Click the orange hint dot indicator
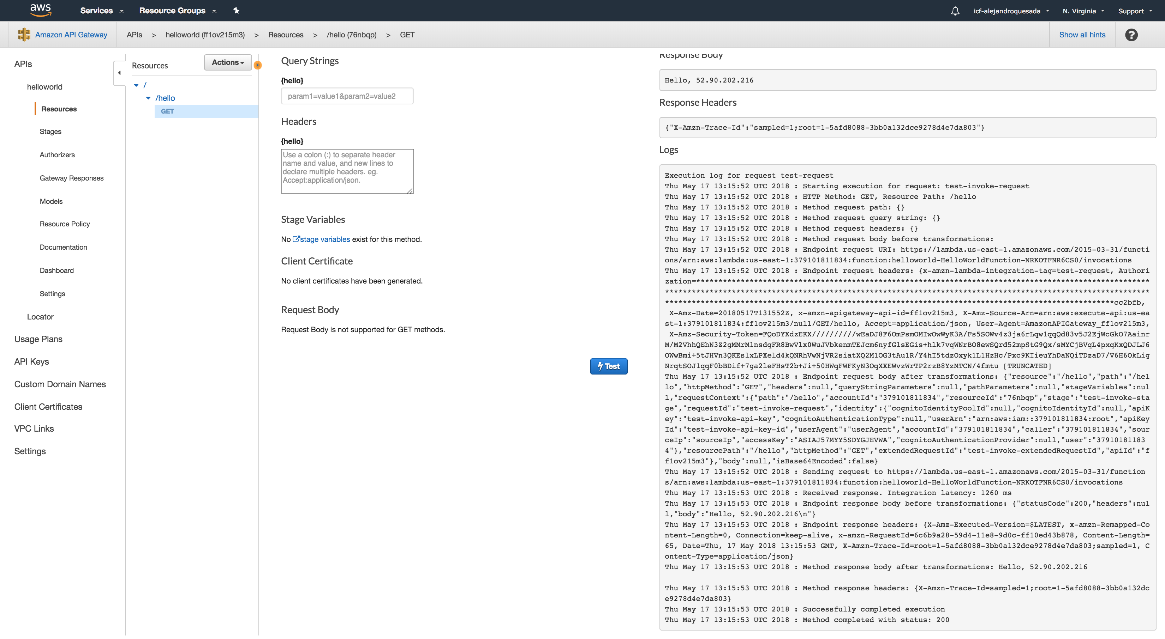The image size is (1165, 639). click(258, 66)
